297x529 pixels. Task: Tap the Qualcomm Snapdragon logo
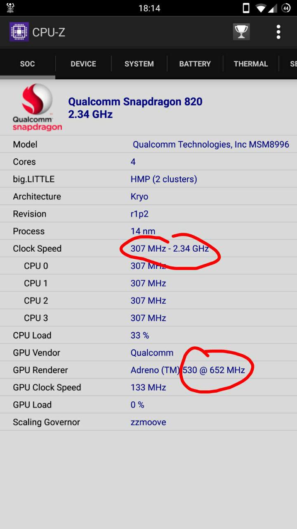pyautogui.click(x=37, y=107)
